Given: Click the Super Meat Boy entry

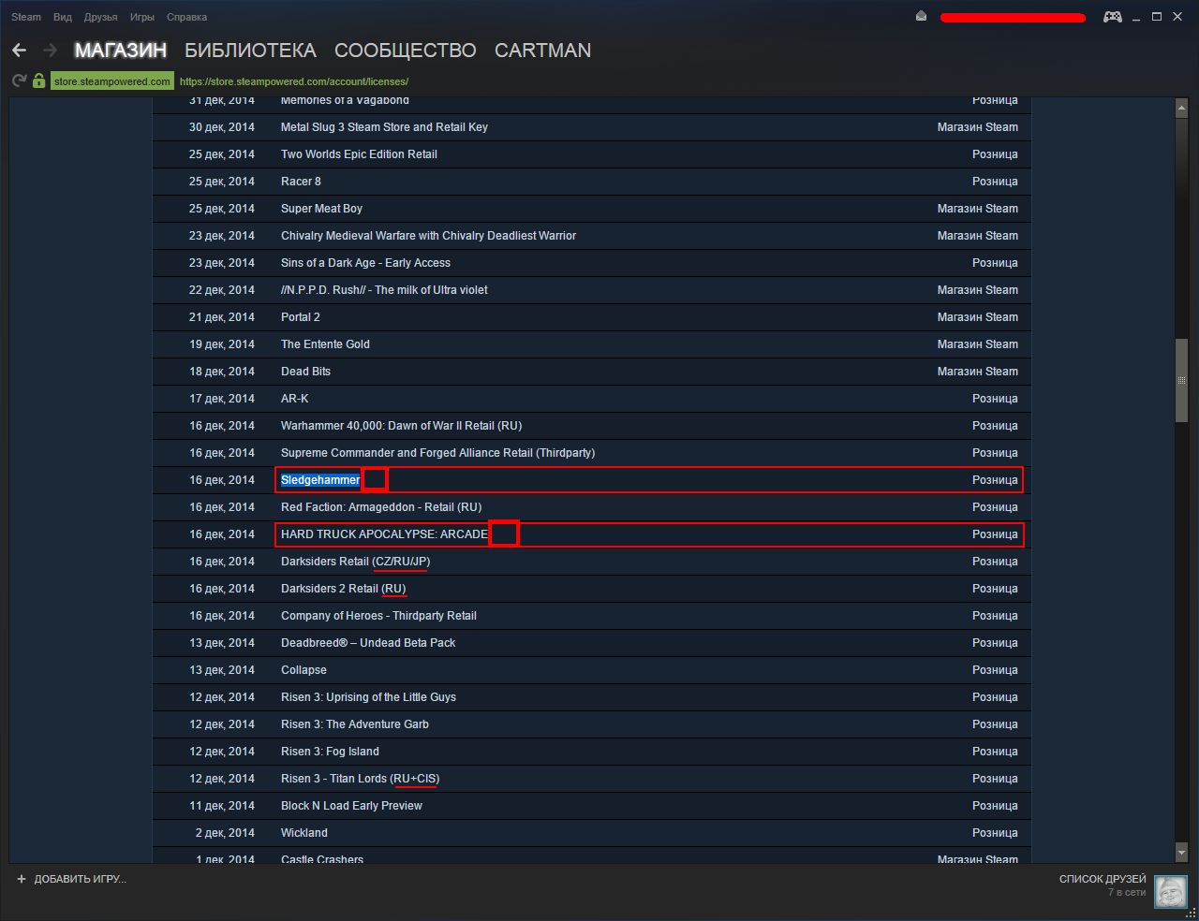Looking at the screenshot, I should [321, 209].
